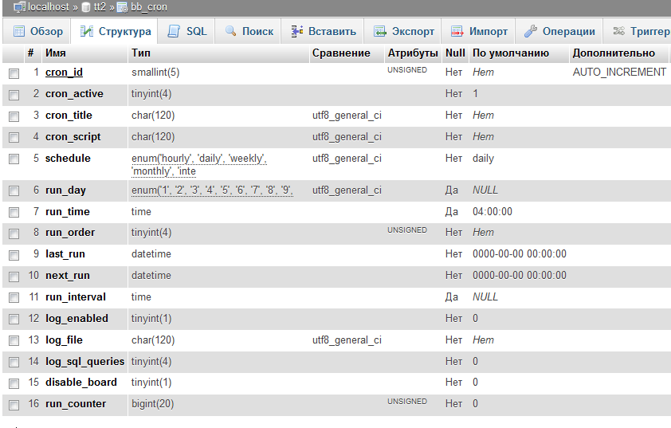Click the Operations wrench icon

[531, 32]
